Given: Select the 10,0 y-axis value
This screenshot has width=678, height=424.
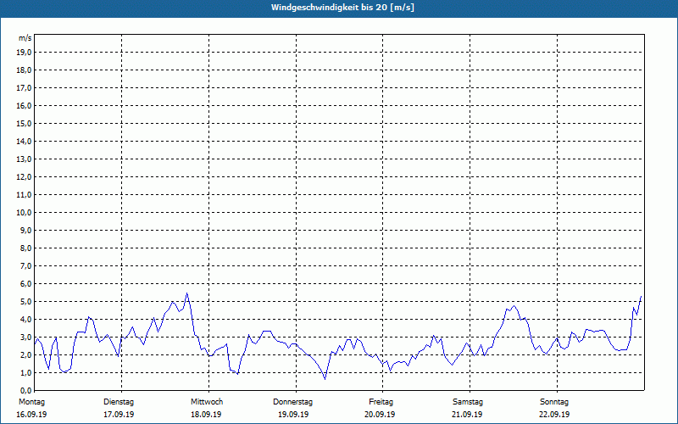Looking at the screenshot, I should click(x=24, y=213).
